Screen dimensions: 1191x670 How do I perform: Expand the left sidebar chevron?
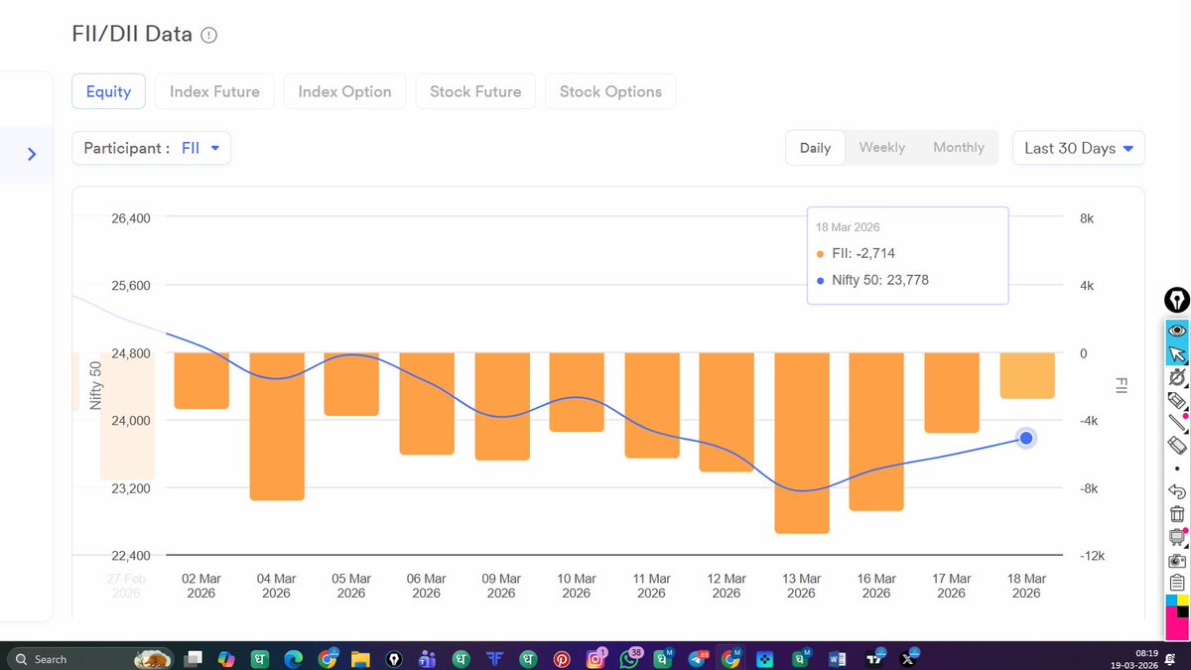(32, 154)
